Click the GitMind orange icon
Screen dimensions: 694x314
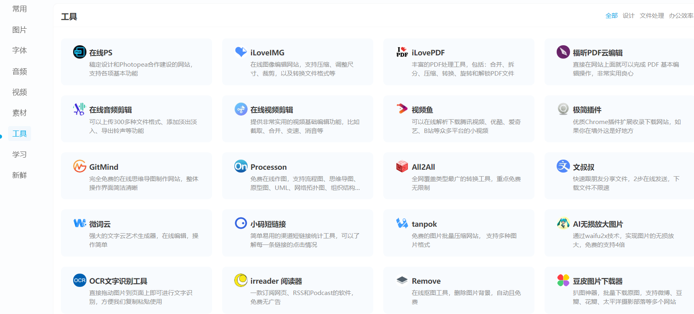pyautogui.click(x=80, y=166)
